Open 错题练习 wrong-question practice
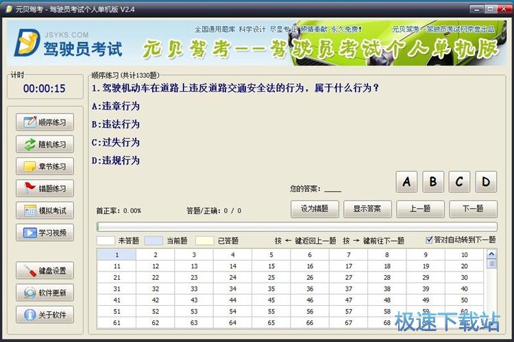 (x=45, y=188)
